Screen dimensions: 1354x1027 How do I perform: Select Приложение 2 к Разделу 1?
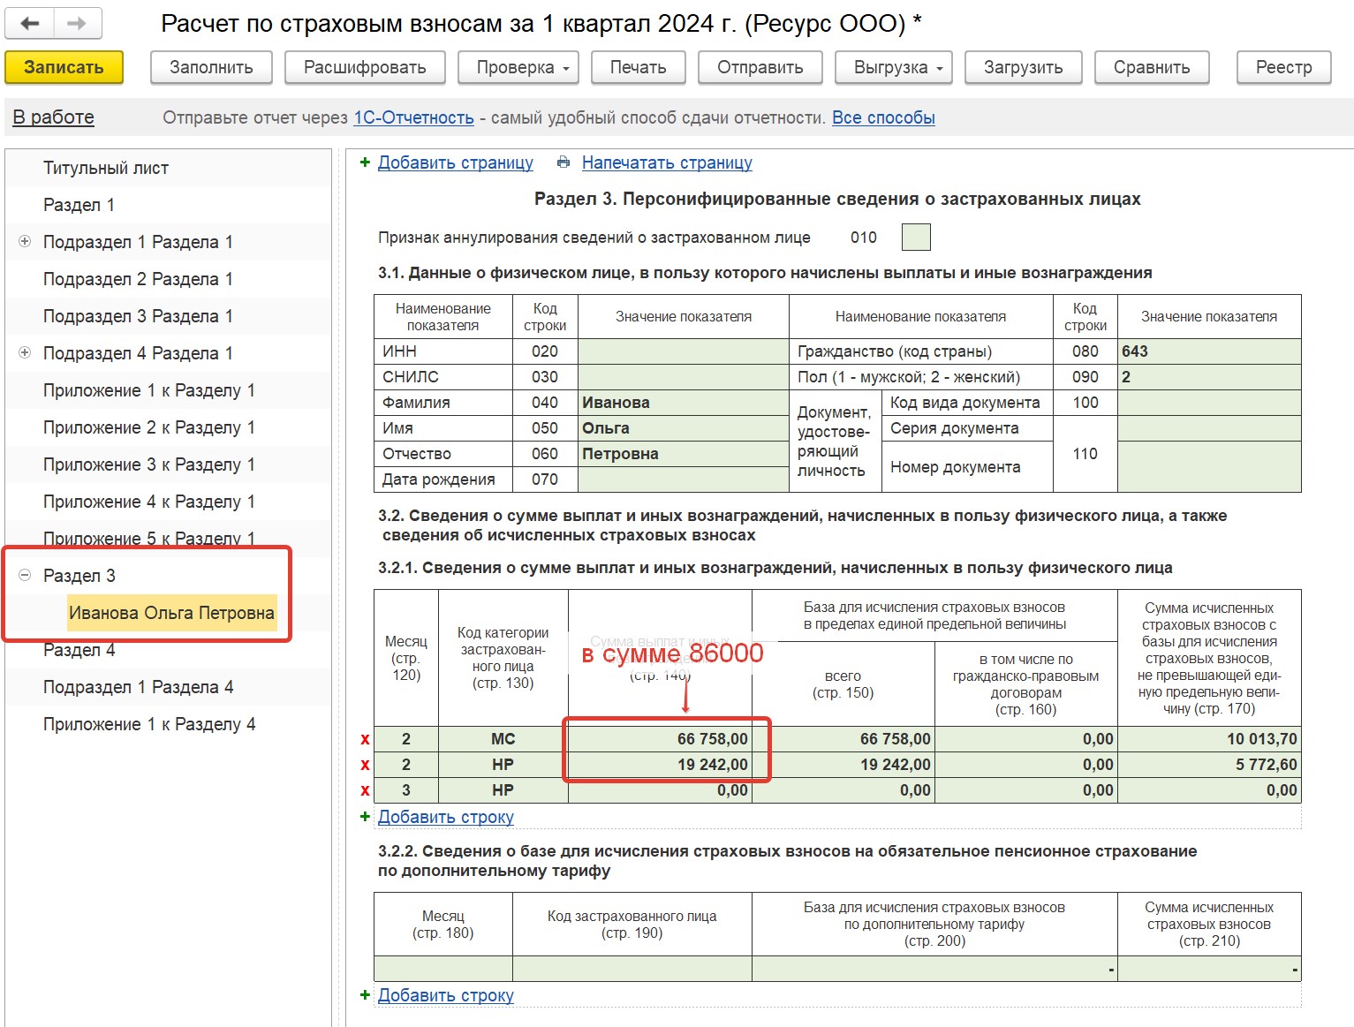149,427
